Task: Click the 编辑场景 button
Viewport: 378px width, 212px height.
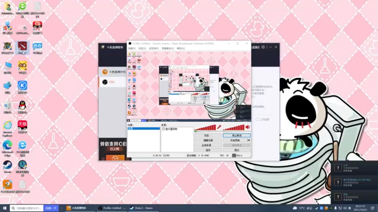Action: (x=208, y=140)
